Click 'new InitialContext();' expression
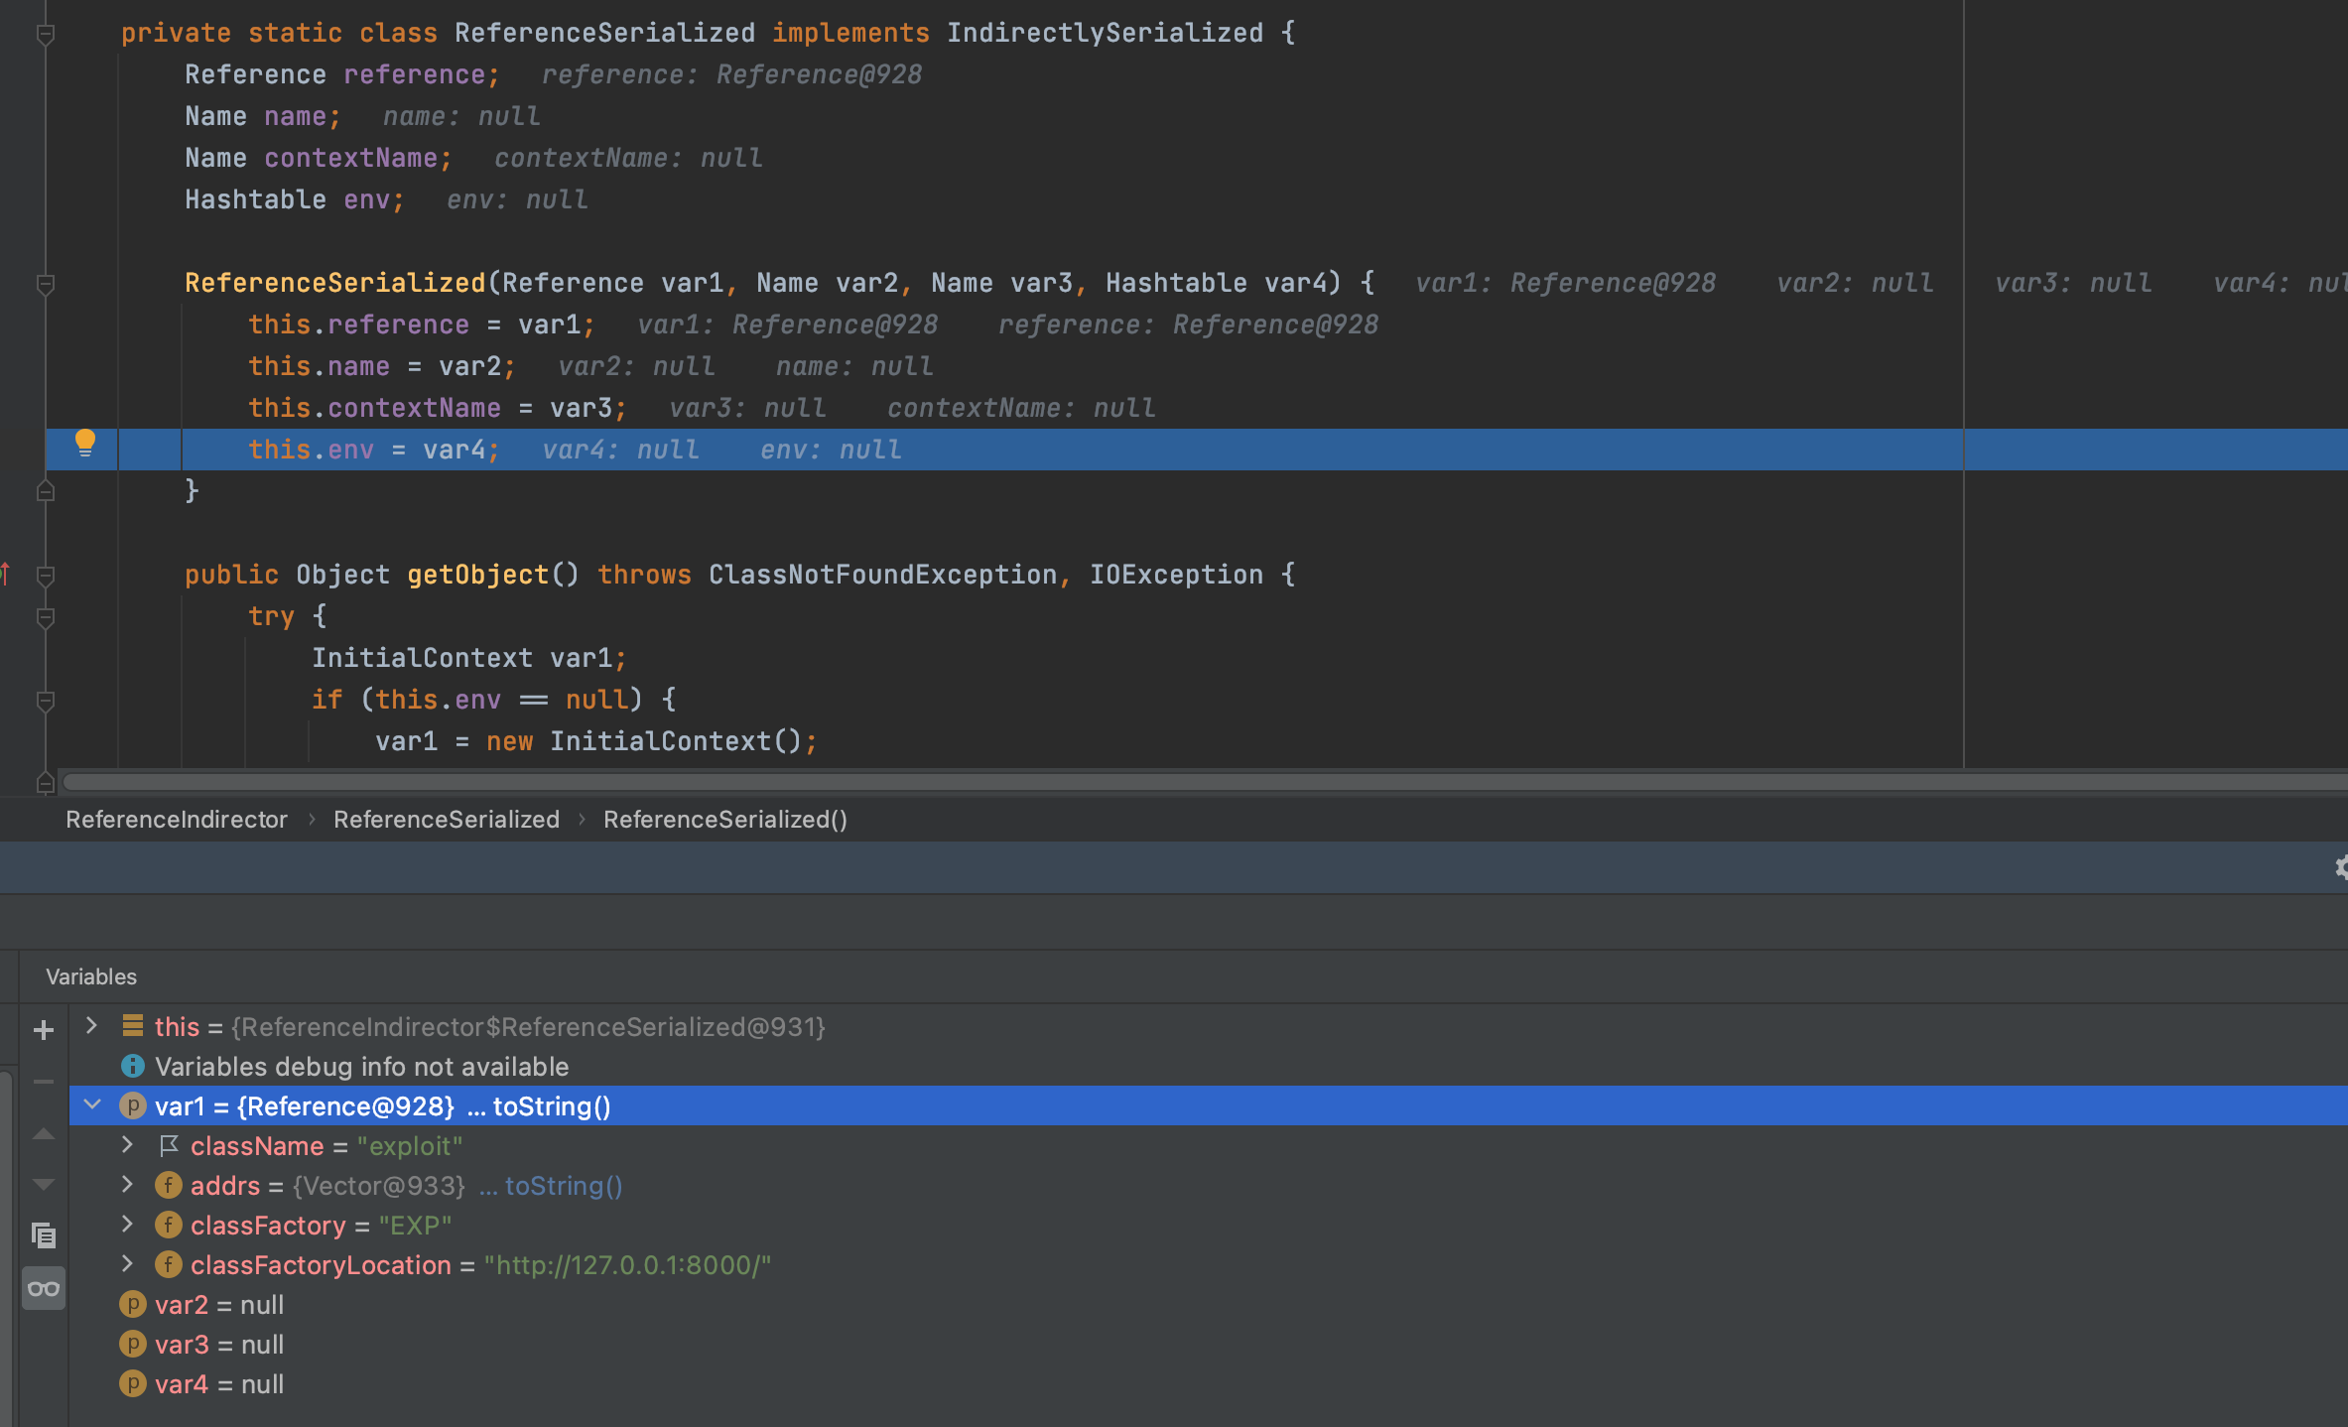 652,741
